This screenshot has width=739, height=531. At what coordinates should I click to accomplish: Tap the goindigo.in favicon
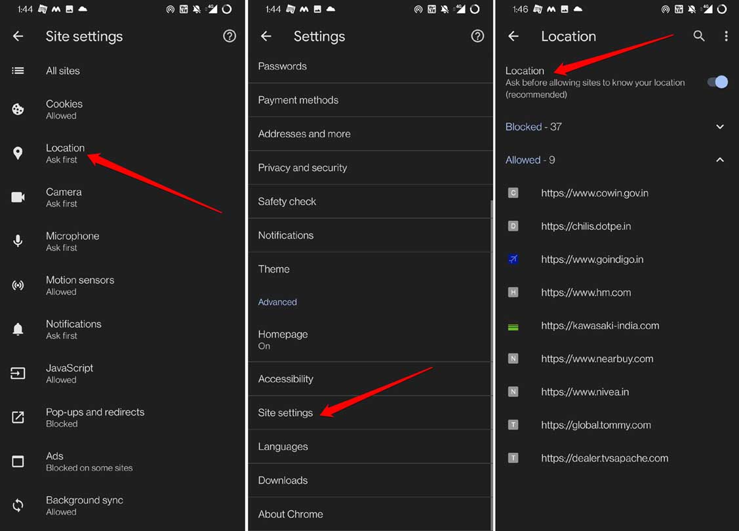(x=513, y=259)
